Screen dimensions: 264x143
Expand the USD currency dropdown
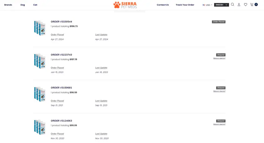point(207,5)
